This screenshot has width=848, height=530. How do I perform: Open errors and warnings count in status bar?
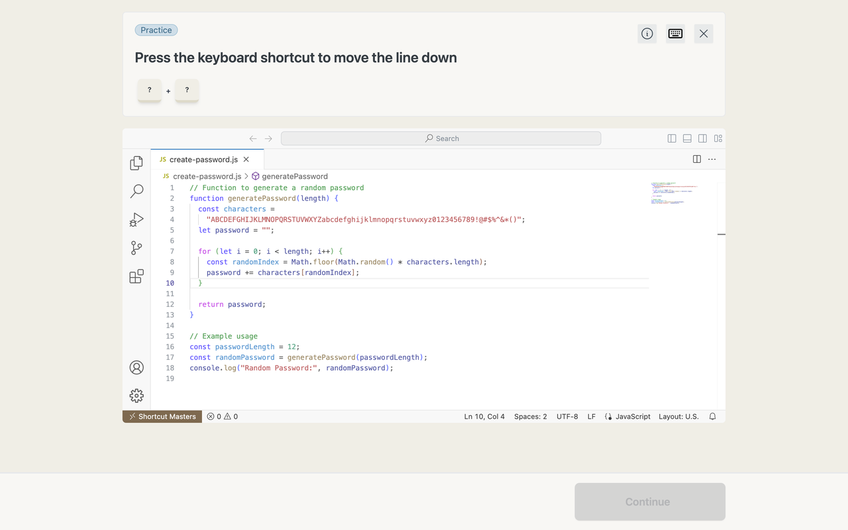pos(222,417)
